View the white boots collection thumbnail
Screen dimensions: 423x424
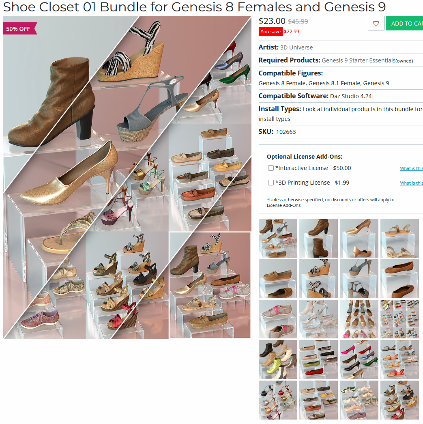pyautogui.click(x=318, y=319)
